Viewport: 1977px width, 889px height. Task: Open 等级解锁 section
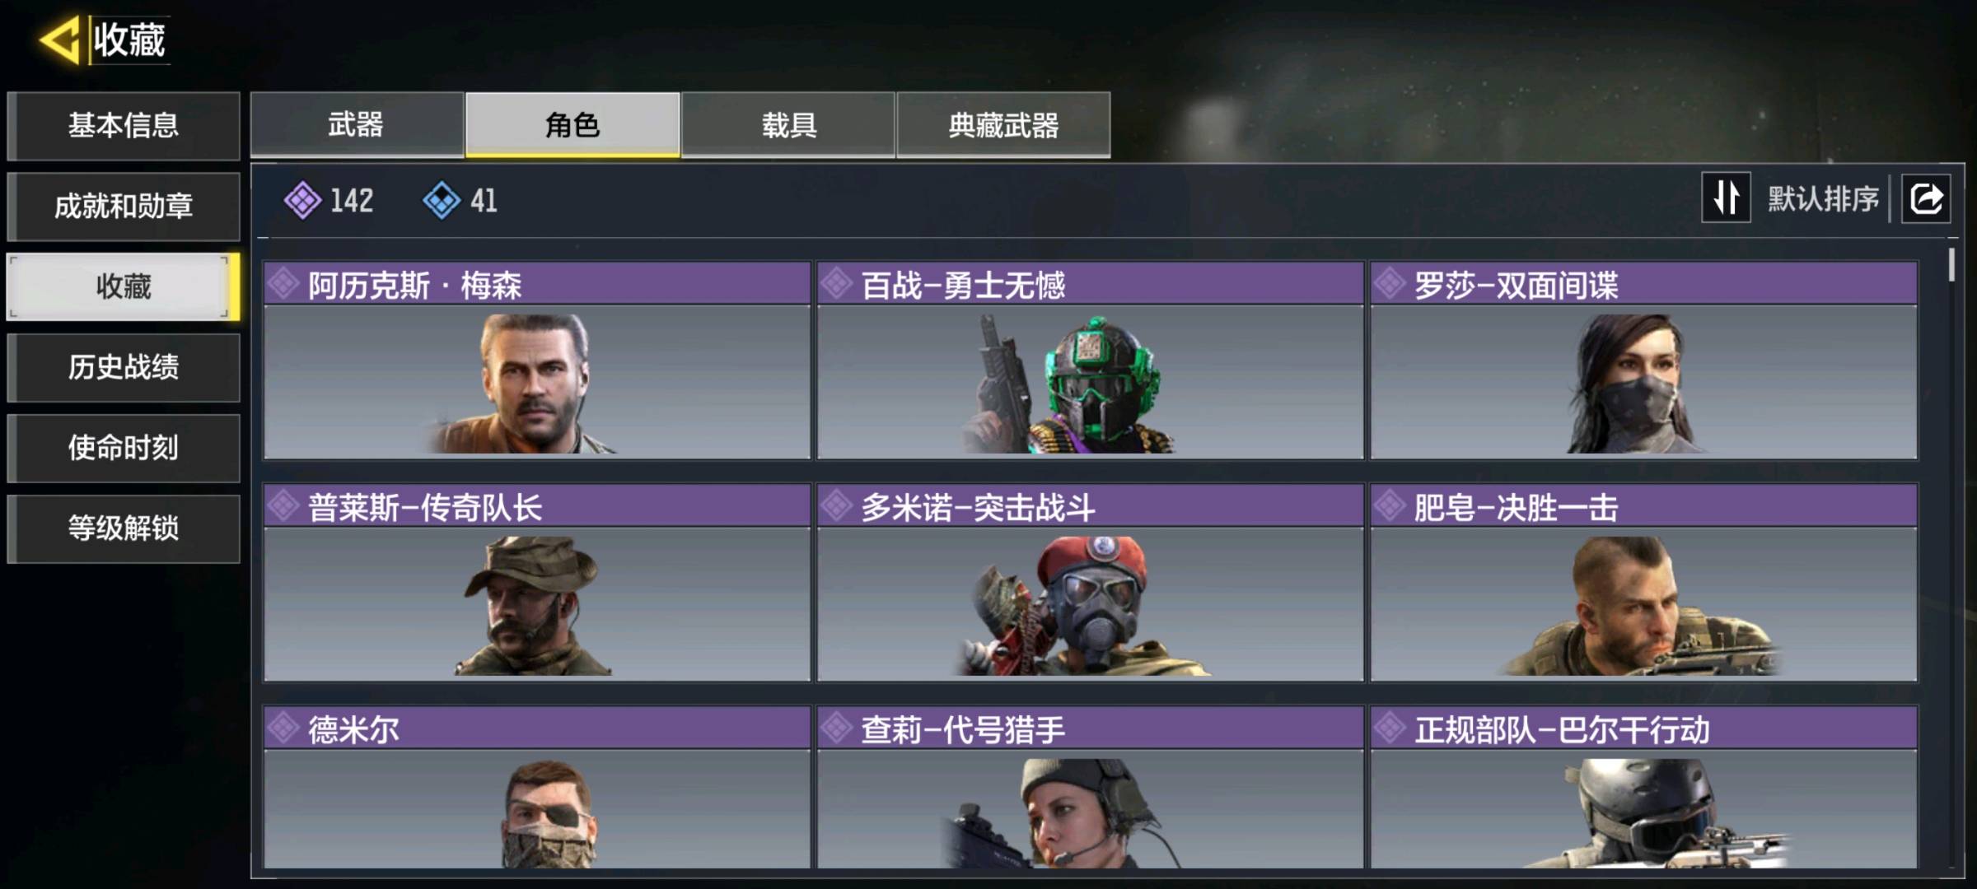[x=124, y=528]
